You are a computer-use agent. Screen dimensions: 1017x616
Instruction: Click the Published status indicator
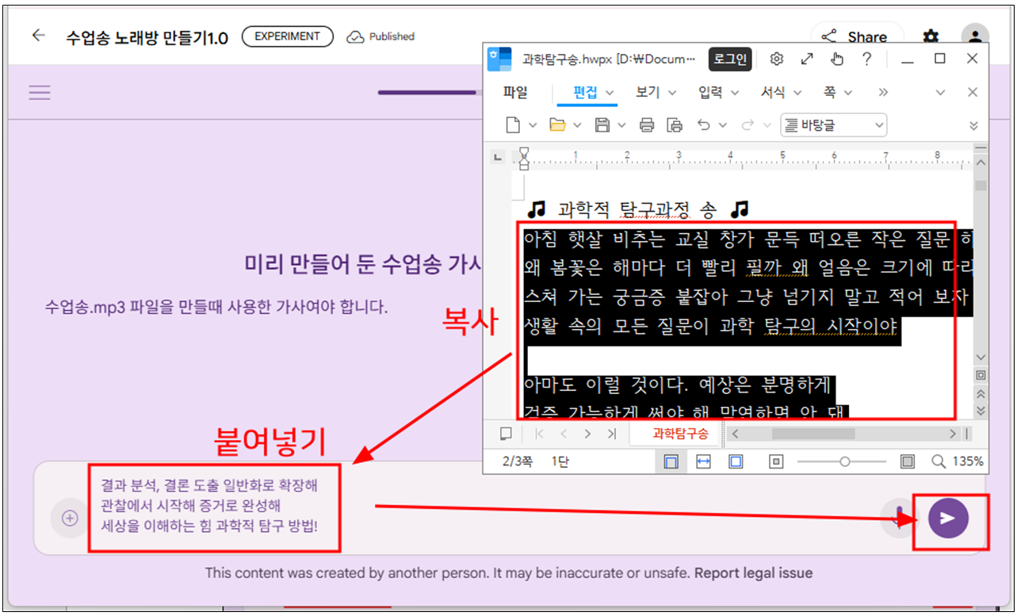tap(381, 36)
